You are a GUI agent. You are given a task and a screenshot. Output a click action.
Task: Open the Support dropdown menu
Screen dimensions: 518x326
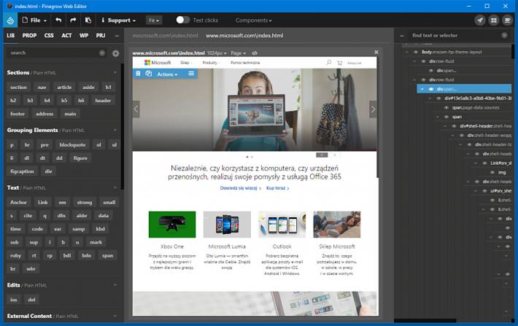[119, 20]
